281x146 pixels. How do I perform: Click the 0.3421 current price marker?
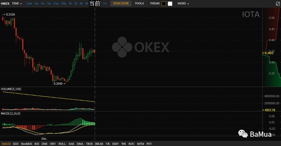coord(269,53)
